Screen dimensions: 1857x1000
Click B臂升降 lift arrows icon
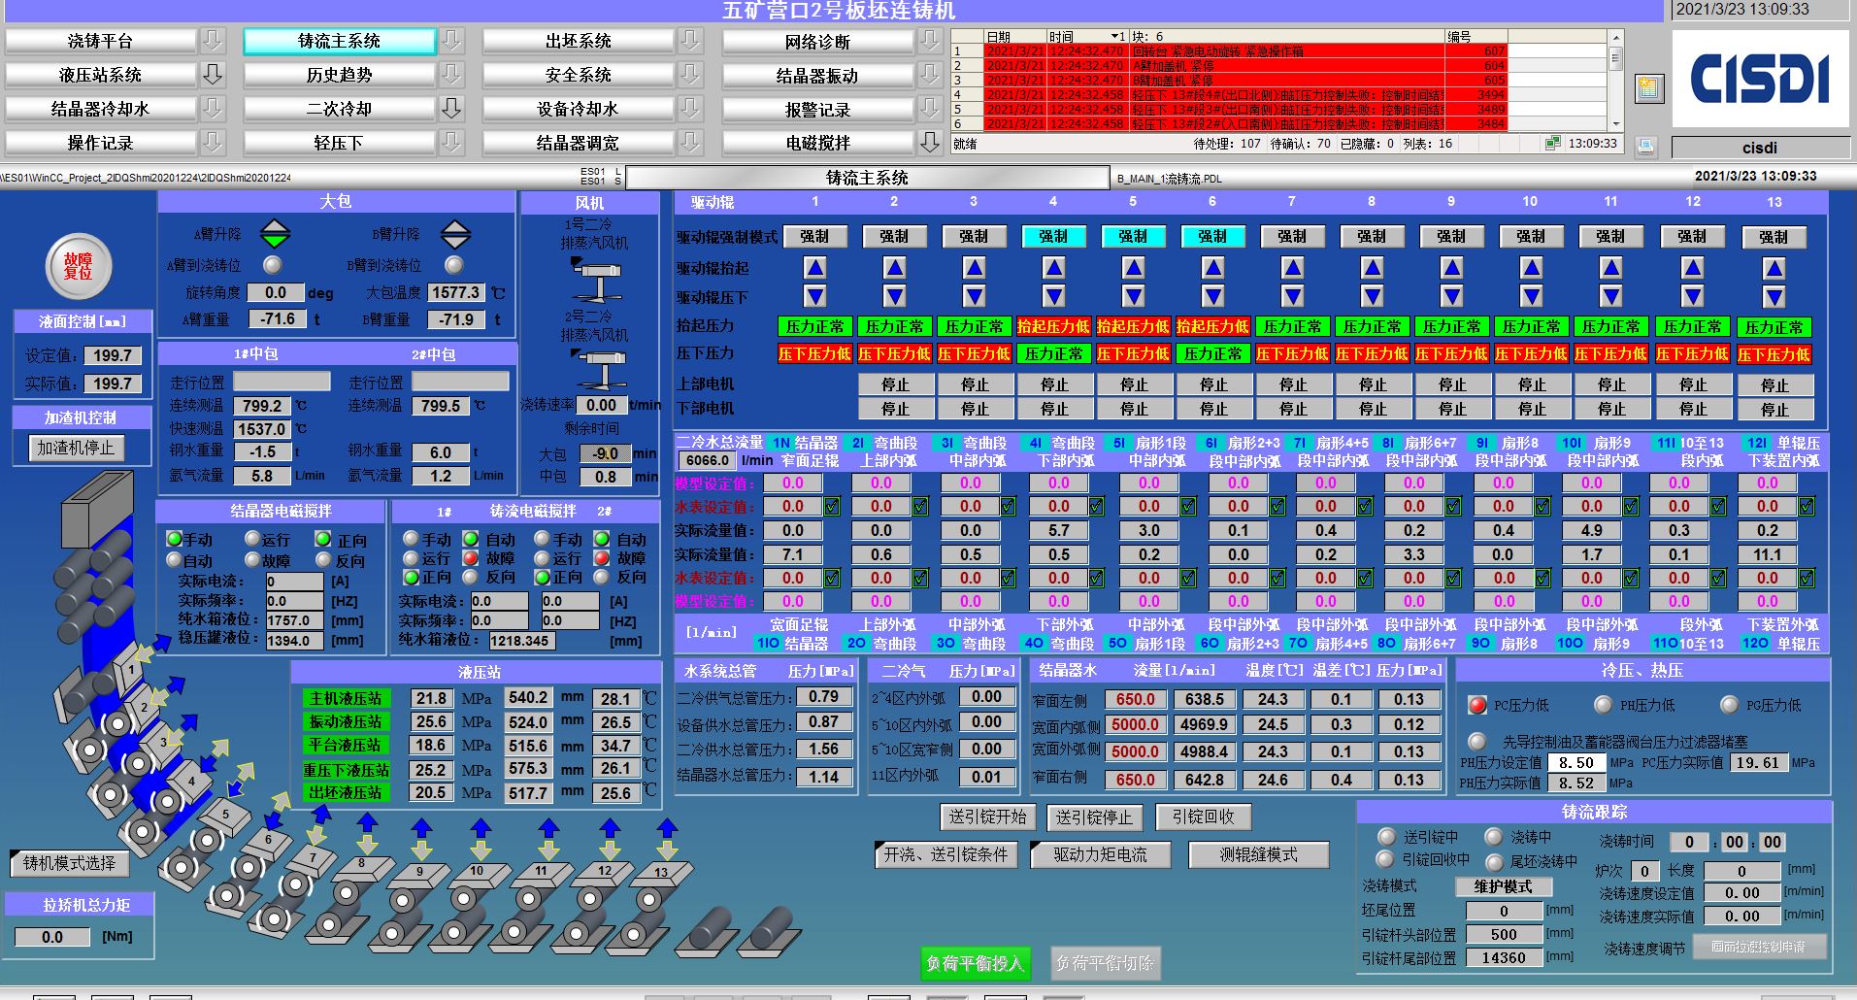click(455, 234)
